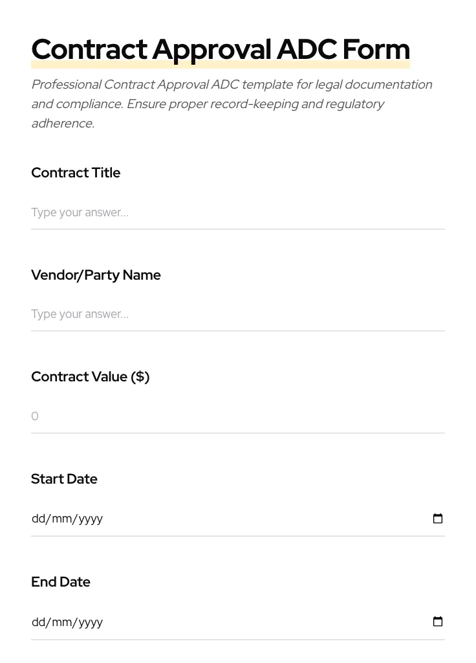Select the month segment of Start Date

click(62, 519)
